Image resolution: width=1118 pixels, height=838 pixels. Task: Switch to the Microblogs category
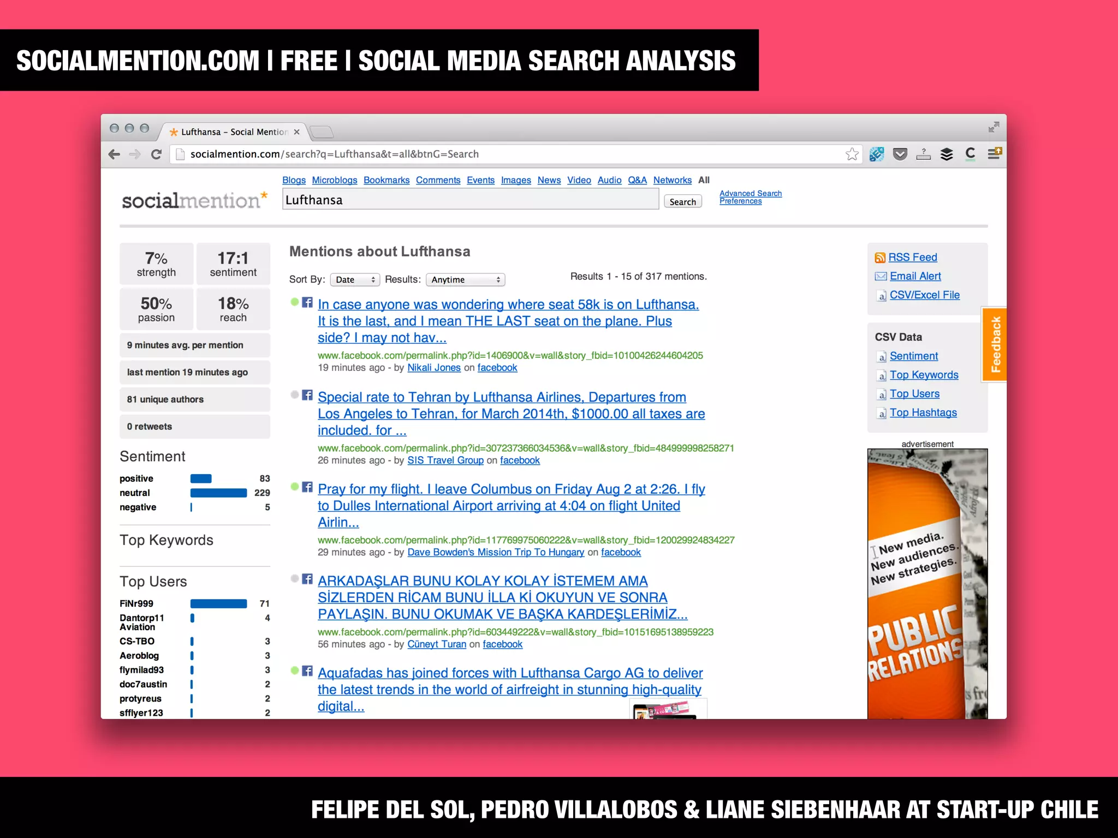point(334,180)
